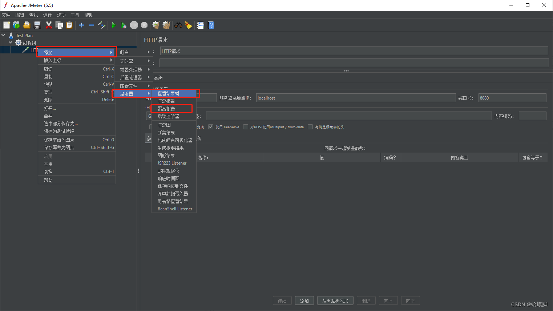The width and height of the screenshot is (553, 311).
Task: Click 剪切 in context menu
Action: (77, 69)
